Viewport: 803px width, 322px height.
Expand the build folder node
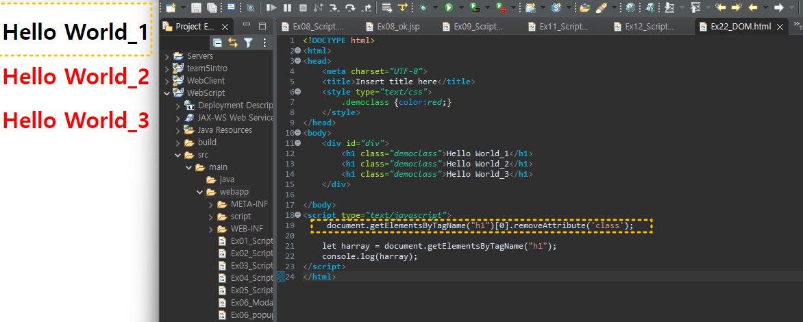click(177, 143)
